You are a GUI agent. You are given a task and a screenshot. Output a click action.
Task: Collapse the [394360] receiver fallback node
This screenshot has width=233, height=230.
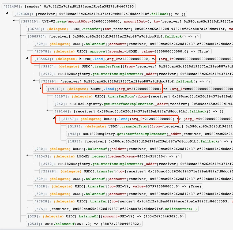point(7,13)
